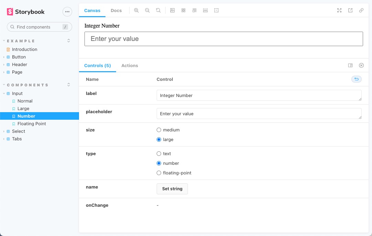
Task: Select the medium size radio option
Action: [159, 130]
